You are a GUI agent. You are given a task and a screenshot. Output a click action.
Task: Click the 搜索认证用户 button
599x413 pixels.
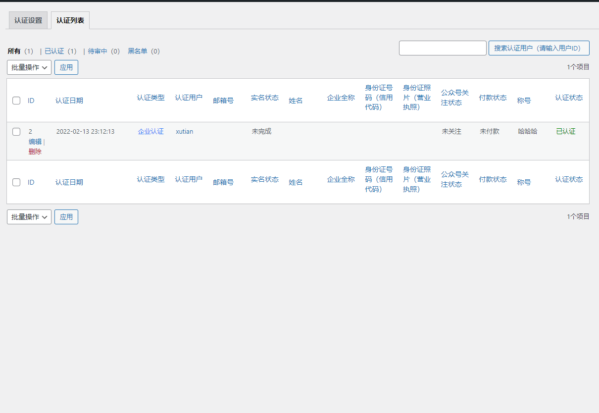(539, 48)
